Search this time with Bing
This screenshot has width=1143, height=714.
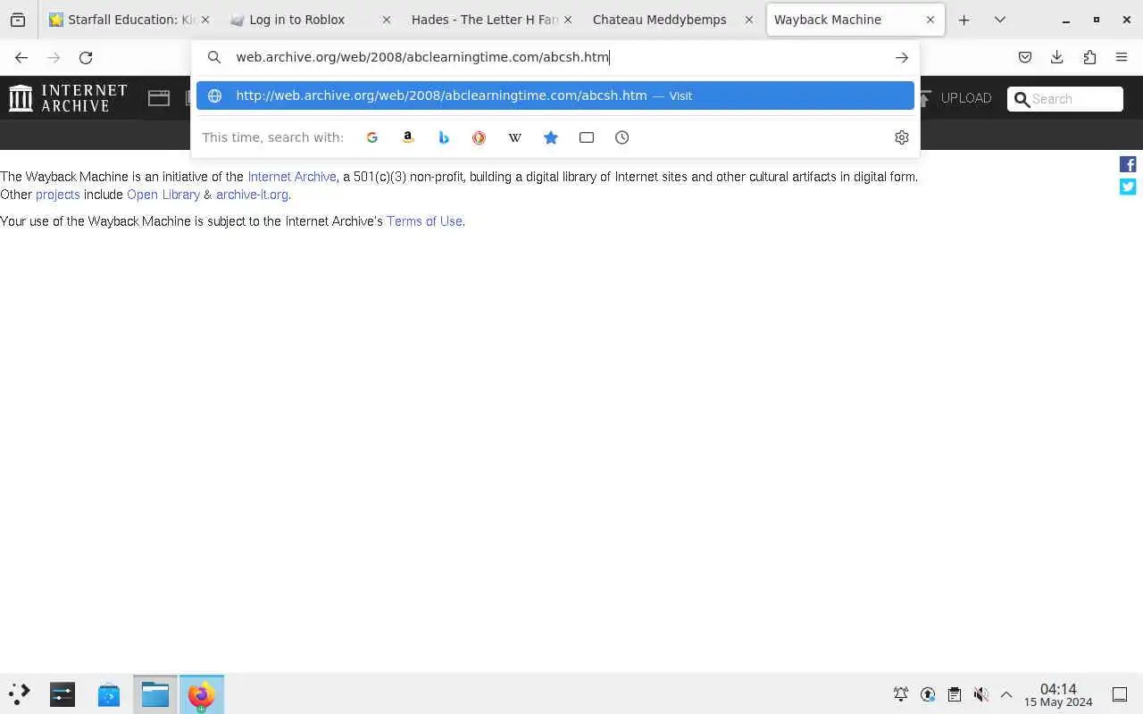click(x=443, y=137)
